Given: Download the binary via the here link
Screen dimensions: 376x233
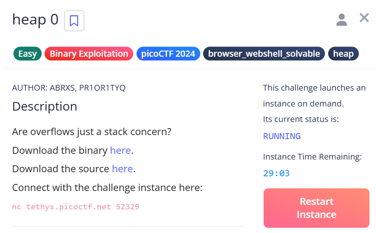Looking at the screenshot, I should [x=120, y=151].
